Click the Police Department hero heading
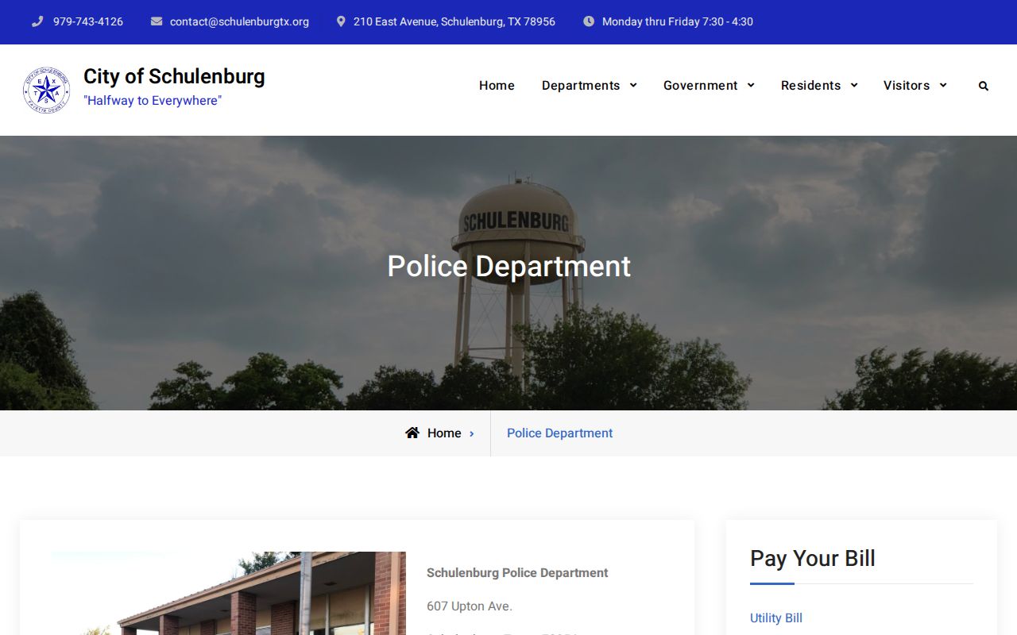 point(508,266)
